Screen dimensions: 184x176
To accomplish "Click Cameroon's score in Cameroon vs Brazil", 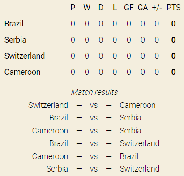I will tap(79, 156).
